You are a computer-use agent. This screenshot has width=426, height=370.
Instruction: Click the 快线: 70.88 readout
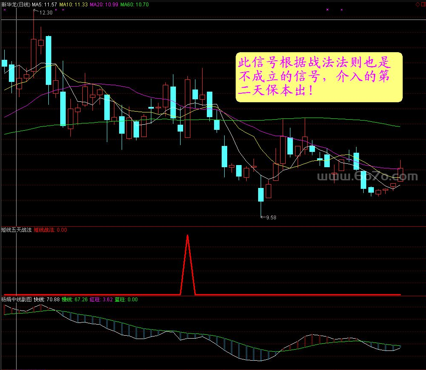click(x=47, y=299)
